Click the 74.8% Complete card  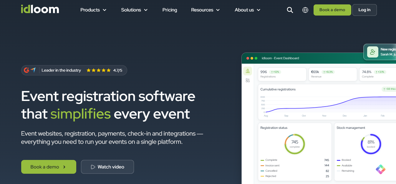[377, 75]
